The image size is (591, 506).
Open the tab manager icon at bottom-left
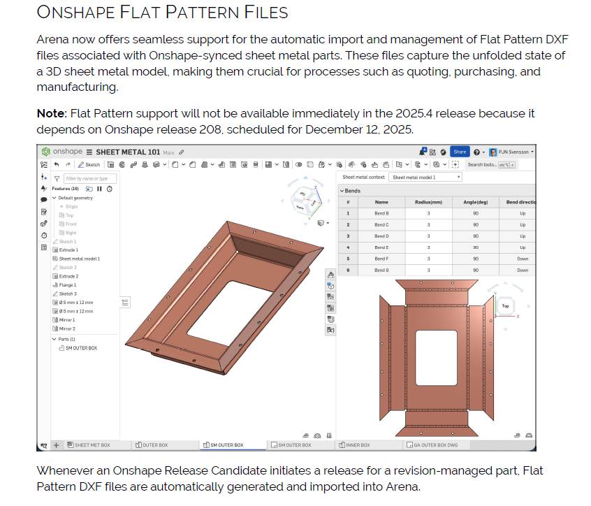pyautogui.click(x=44, y=445)
